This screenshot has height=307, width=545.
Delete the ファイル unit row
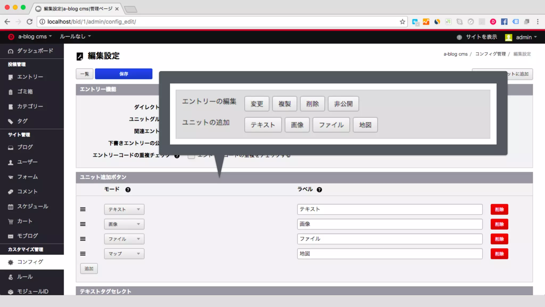point(499,239)
